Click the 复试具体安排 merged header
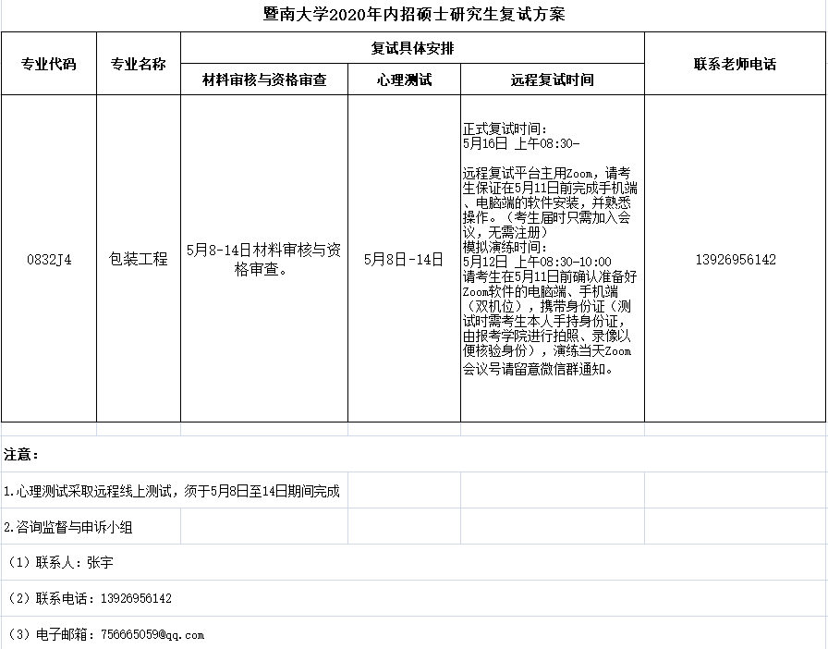Viewport: 828px width, 649px height. pyautogui.click(x=412, y=47)
